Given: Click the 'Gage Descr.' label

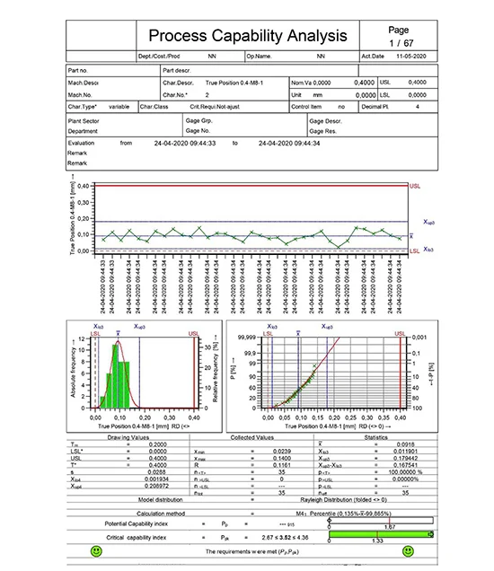Looking at the screenshot, I should 325,121.
